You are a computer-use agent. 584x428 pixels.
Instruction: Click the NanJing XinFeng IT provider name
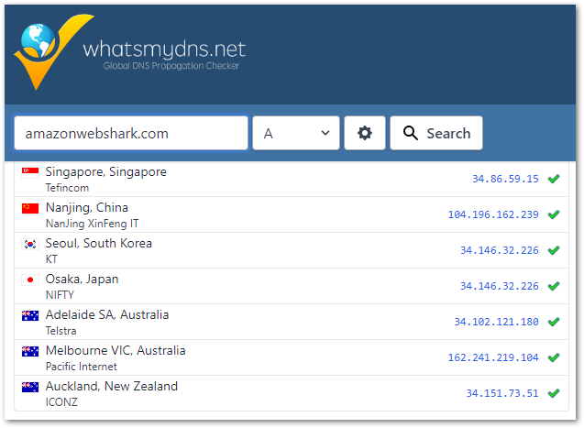92,224
